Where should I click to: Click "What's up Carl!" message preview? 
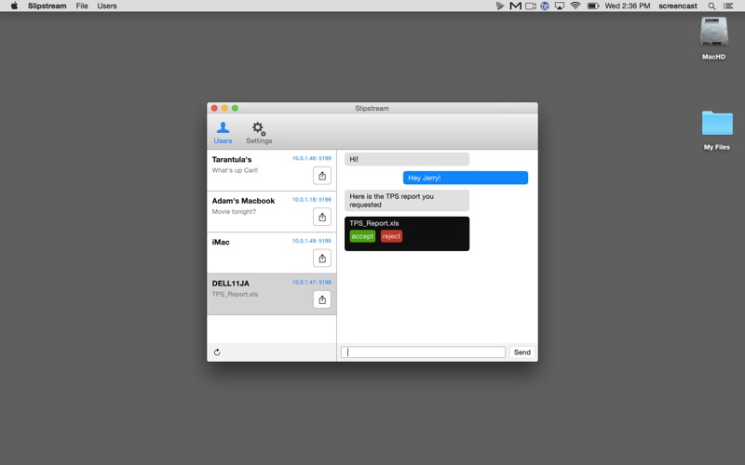pos(235,170)
